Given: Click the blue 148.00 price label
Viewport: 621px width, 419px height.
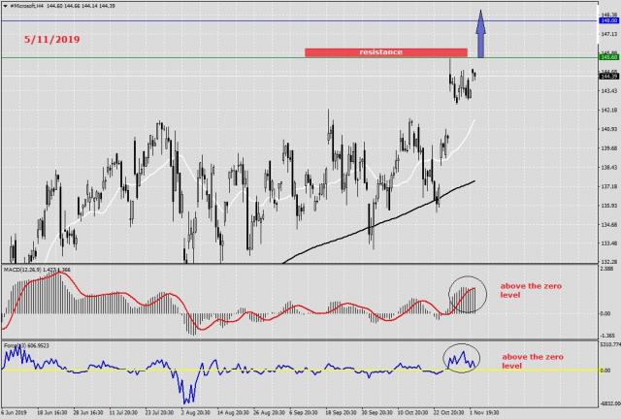Looking at the screenshot, I should pos(608,20).
